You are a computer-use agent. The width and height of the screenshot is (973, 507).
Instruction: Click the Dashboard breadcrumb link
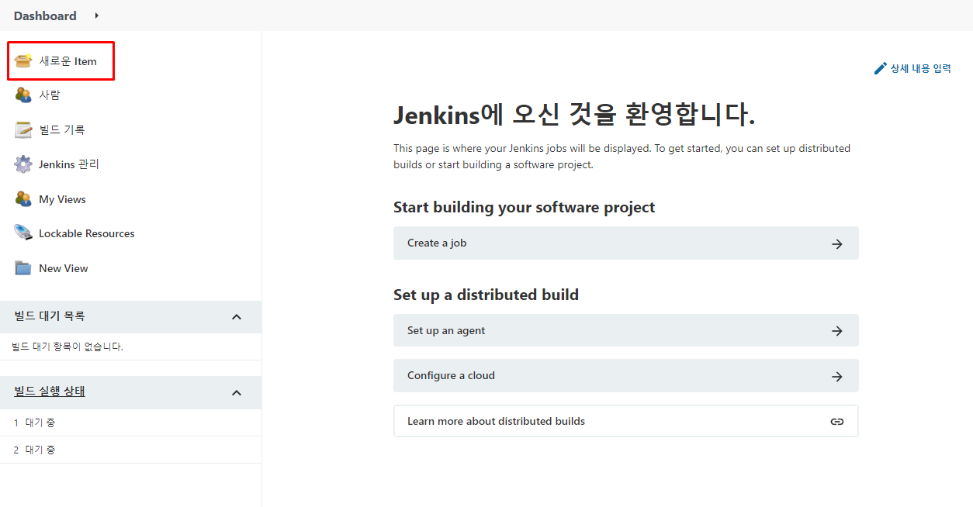(x=45, y=16)
